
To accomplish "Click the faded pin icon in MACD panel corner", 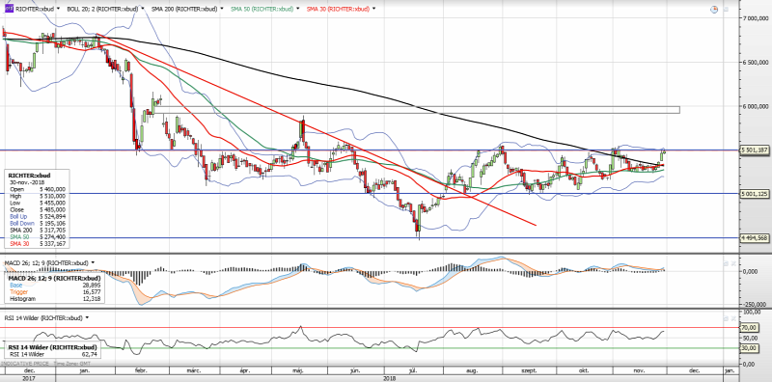I will (726, 264).
